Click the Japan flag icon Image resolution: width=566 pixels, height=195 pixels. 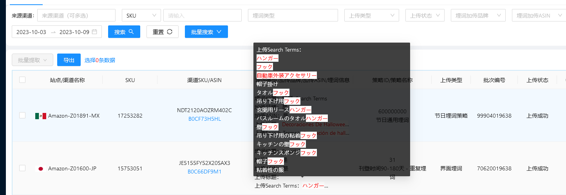tap(41, 169)
